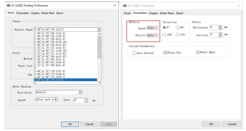Screen dimensions: 246x131
Task: Click paper list scrollbar down arrow
Action: [99, 82]
